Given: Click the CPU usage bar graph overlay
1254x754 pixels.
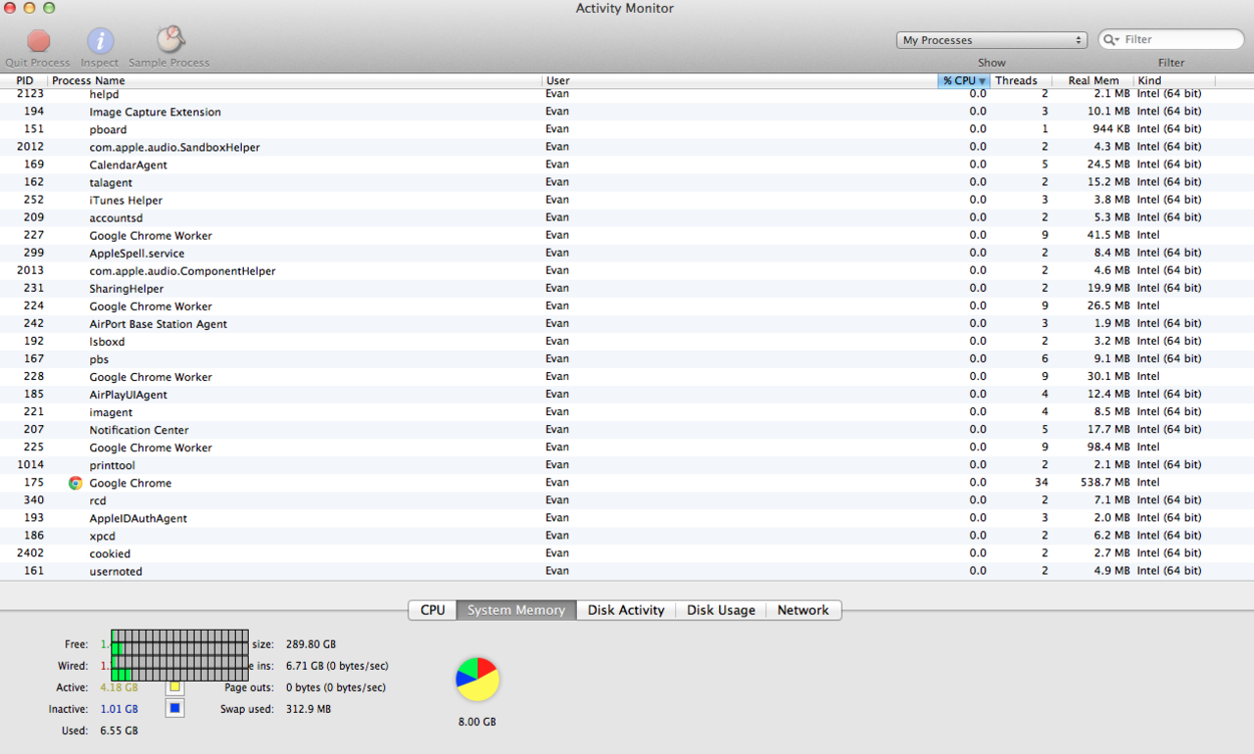Looking at the screenshot, I should click(179, 655).
